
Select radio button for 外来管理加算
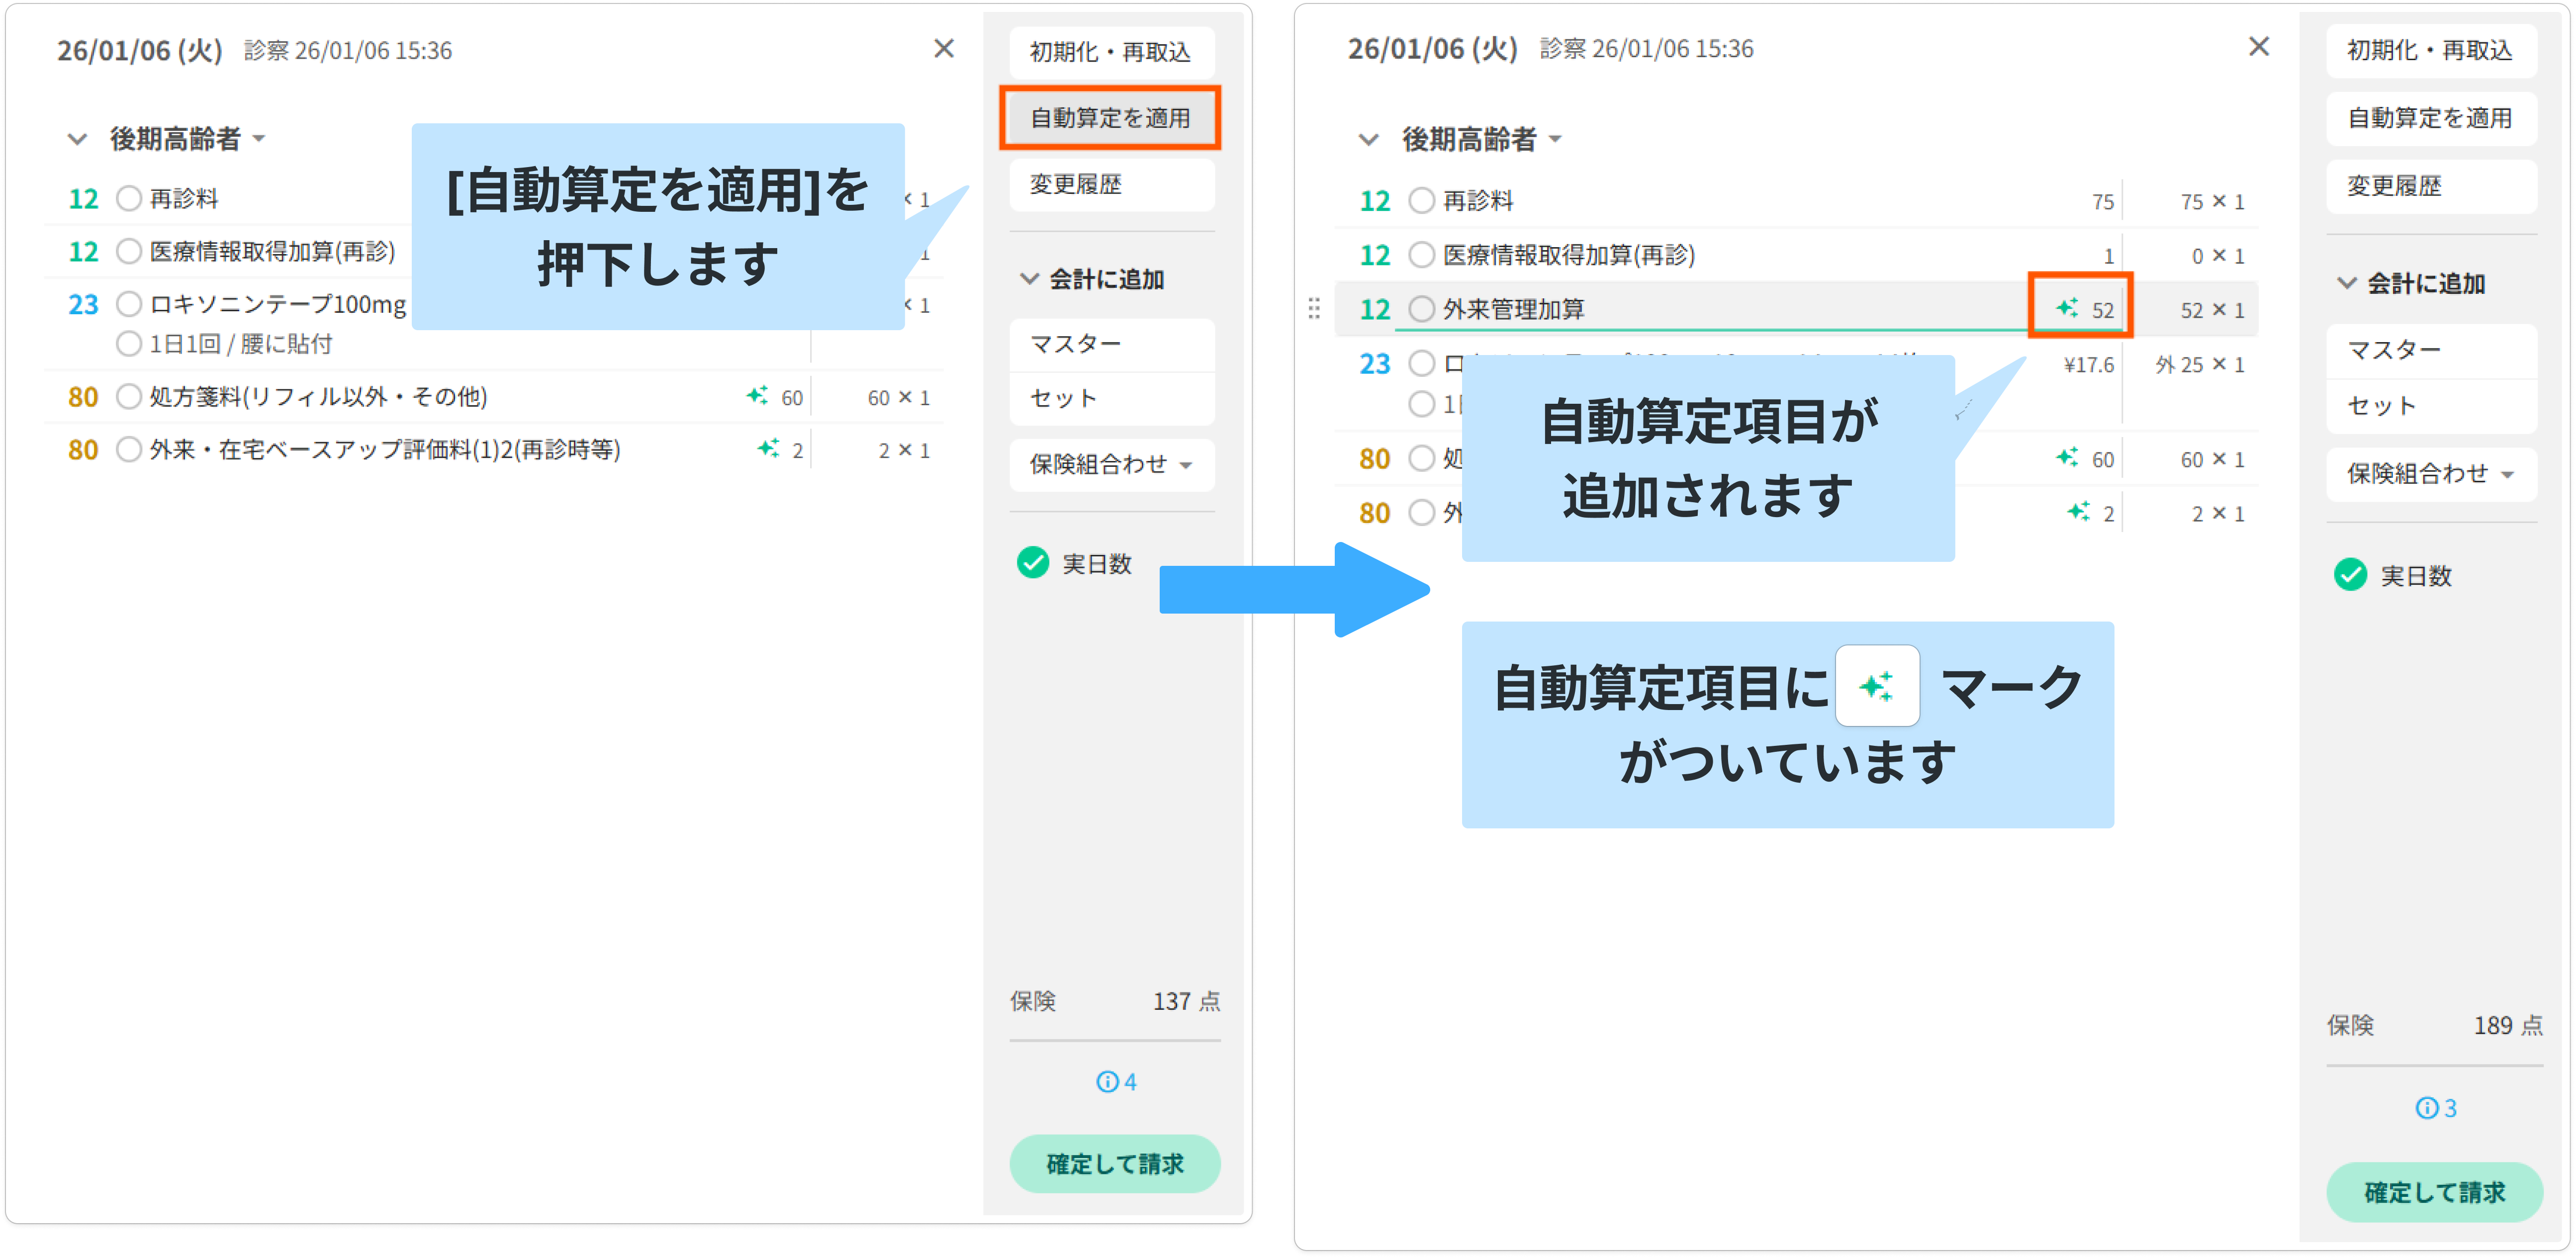(x=1421, y=309)
